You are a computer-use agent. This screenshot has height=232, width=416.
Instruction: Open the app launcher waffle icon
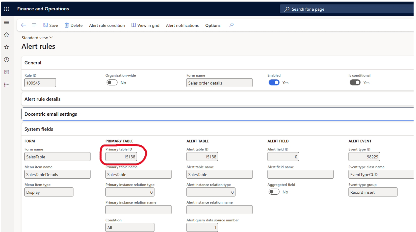click(7, 9)
